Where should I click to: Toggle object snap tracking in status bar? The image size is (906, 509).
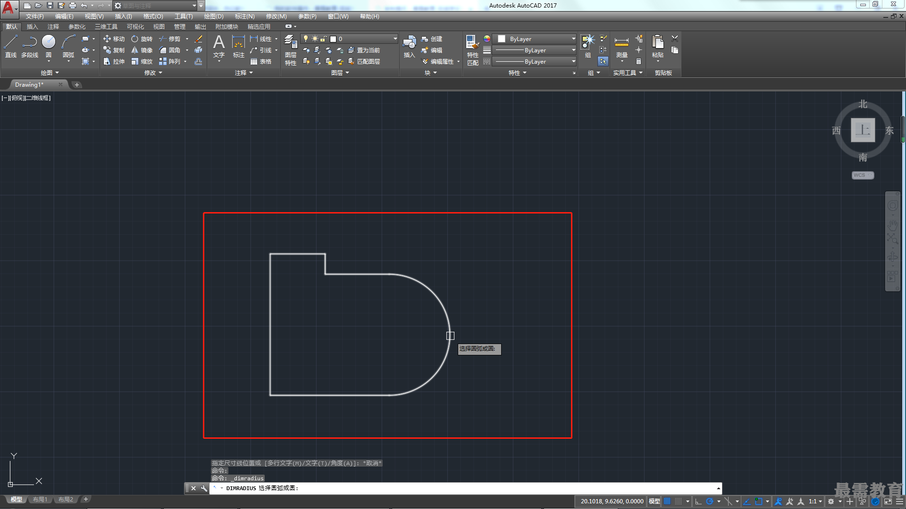pyautogui.click(x=747, y=501)
